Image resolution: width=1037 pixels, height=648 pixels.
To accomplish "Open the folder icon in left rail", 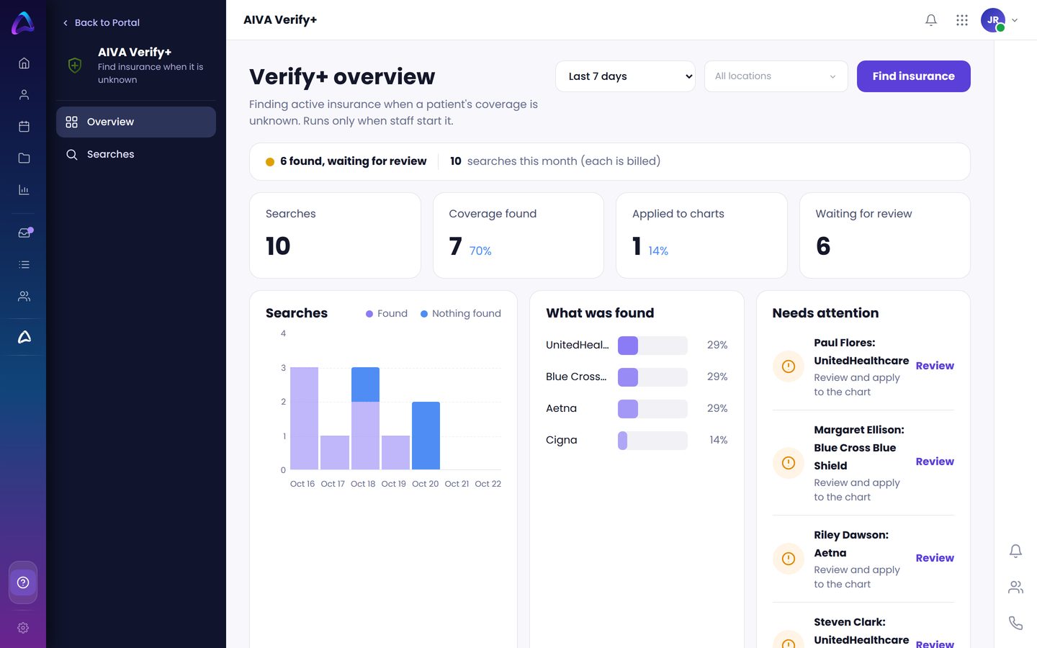I will 24,158.
